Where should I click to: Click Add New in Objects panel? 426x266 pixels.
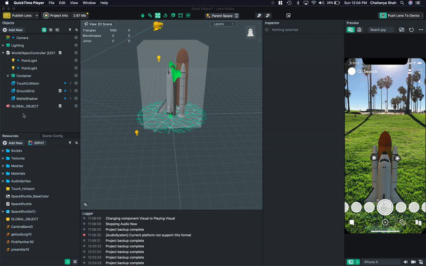point(13,30)
